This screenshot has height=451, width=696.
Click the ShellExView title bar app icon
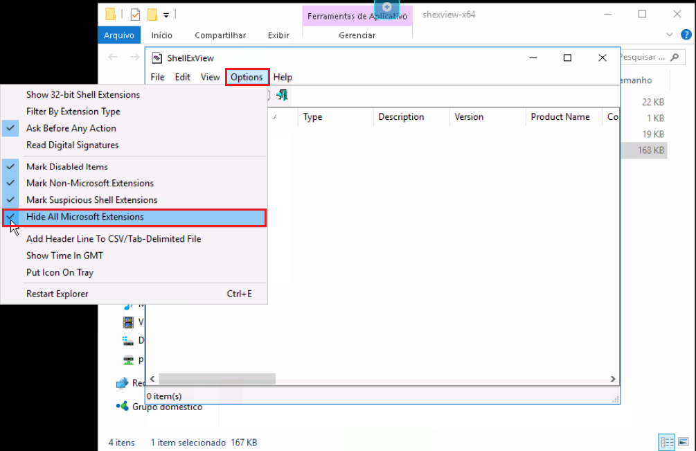[157, 58]
